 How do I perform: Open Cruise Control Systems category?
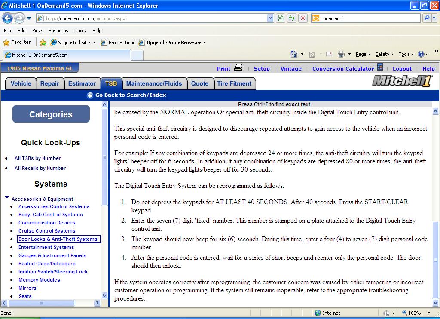[x=47, y=231]
